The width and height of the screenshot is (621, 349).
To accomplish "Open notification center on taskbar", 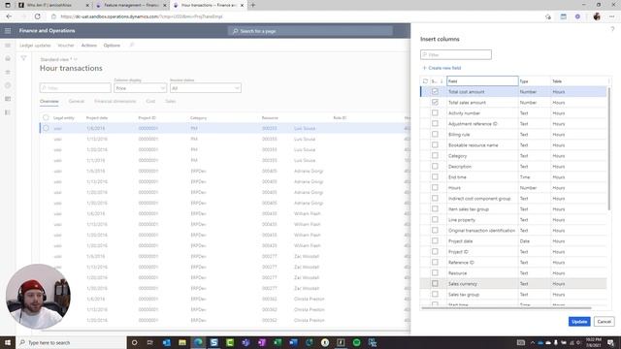I will click(x=610, y=342).
